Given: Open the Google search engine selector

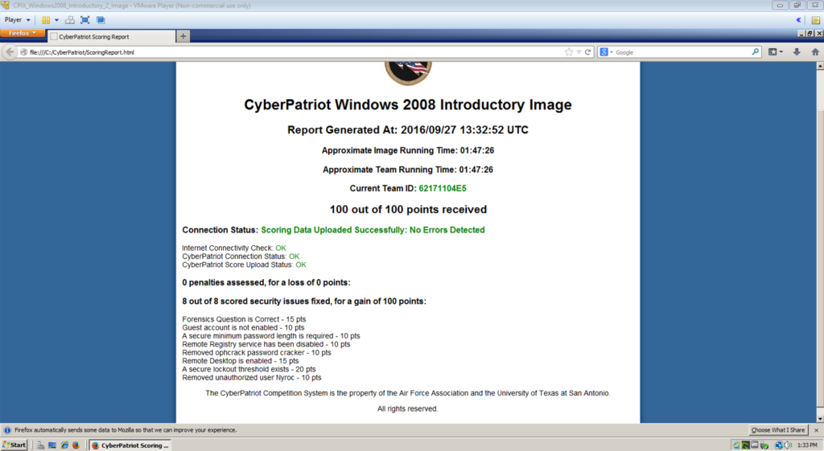Looking at the screenshot, I should (x=607, y=52).
